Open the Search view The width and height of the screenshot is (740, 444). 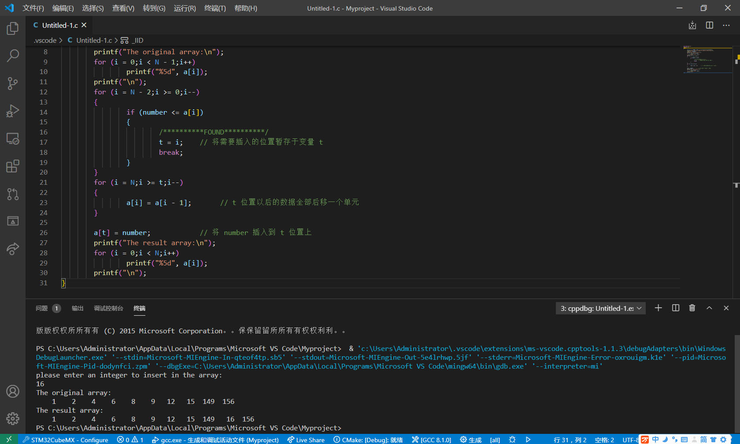coord(13,56)
